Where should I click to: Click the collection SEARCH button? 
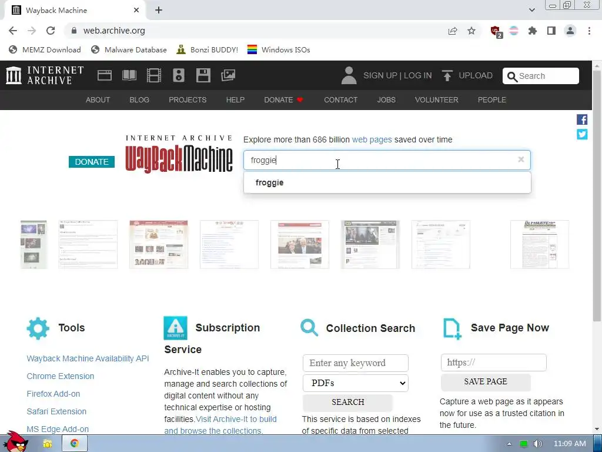pos(348,402)
